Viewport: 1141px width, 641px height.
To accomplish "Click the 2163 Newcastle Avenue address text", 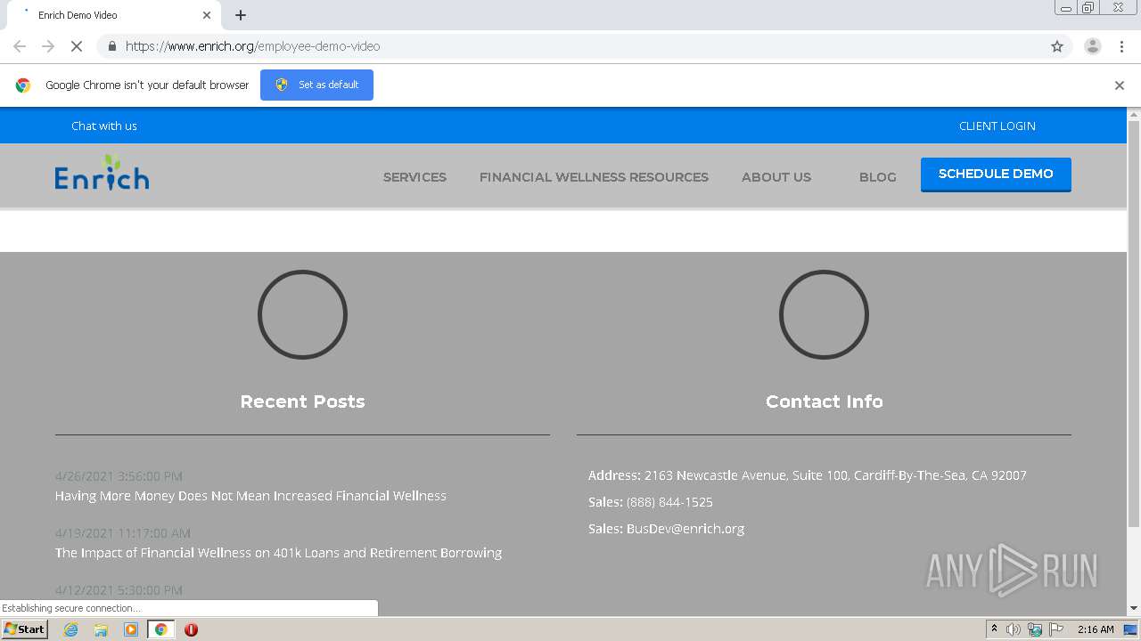I will 835,475.
